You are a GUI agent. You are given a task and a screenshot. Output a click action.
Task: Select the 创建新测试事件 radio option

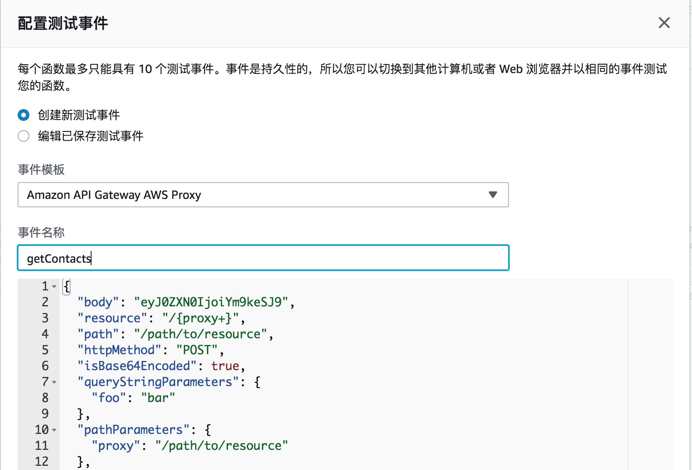pyautogui.click(x=24, y=115)
